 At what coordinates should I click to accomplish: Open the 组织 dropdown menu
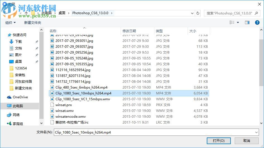coord(10,22)
